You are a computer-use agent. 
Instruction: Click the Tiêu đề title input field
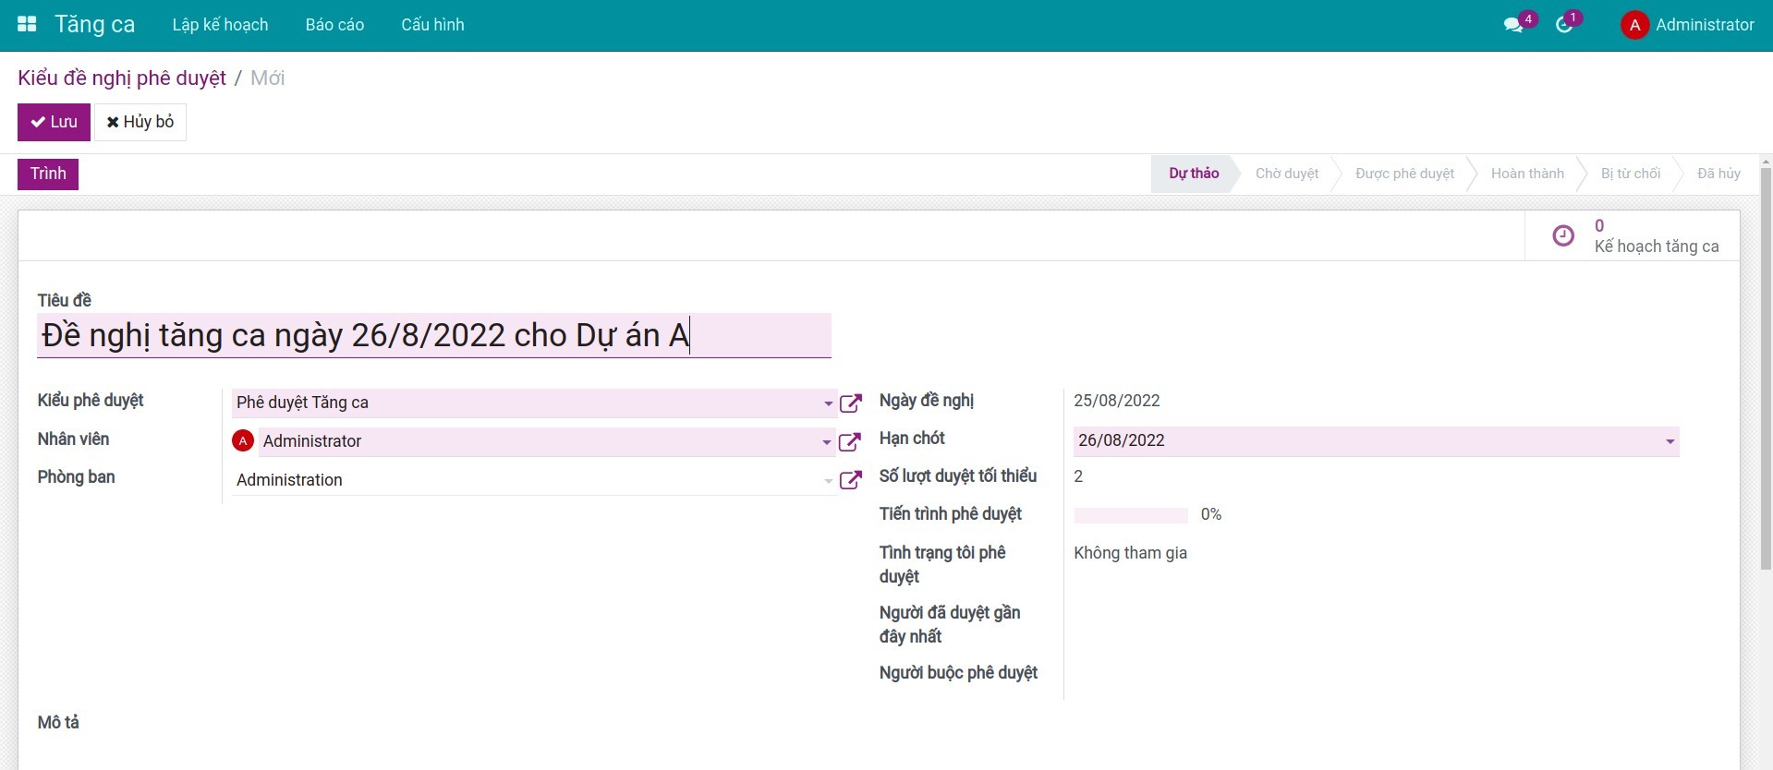coord(434,335)
